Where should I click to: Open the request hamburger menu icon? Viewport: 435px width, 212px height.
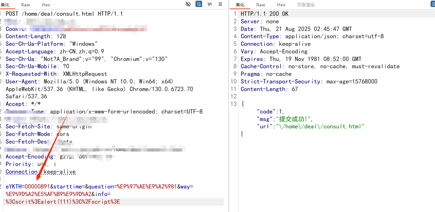[220, 4]
